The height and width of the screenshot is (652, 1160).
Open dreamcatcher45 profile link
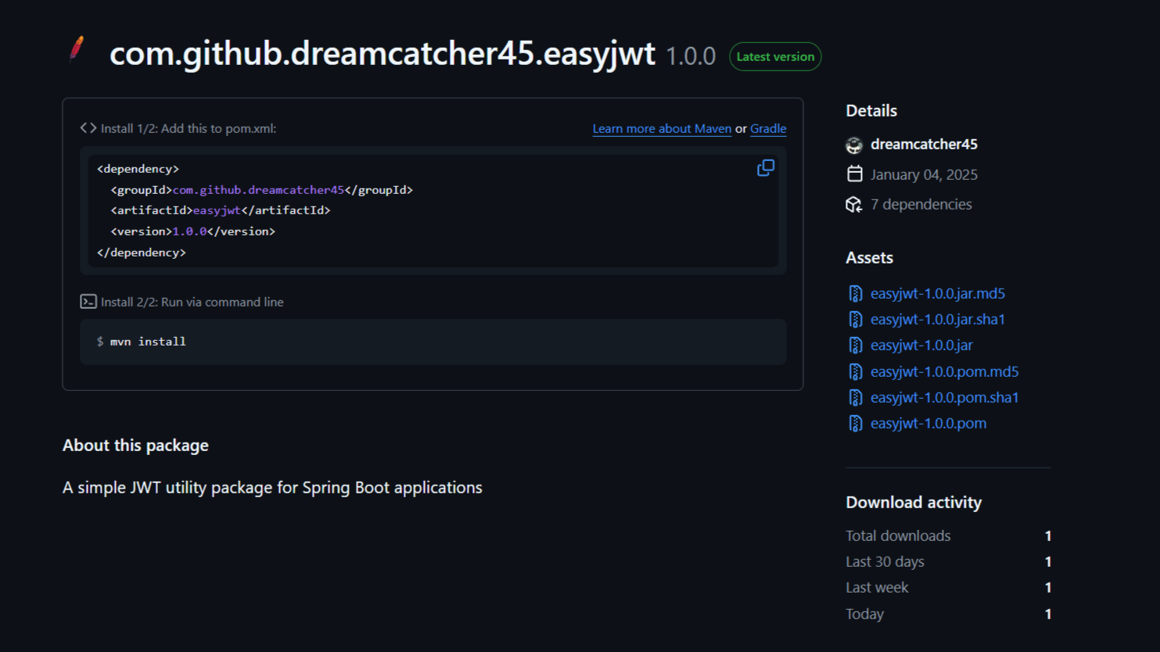click(x=924, y=145)
